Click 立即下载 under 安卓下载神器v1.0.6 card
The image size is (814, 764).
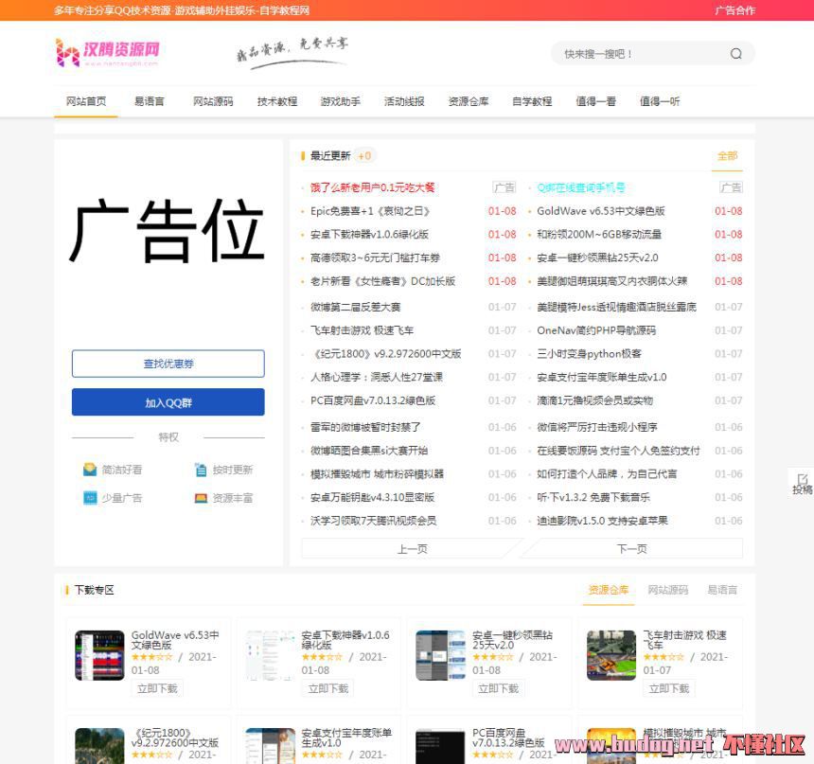tap(328, 688)
